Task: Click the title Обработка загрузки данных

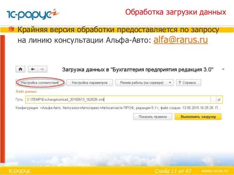Action: point(176,12)
